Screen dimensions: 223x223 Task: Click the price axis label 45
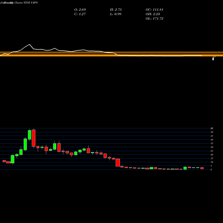(212, 136)
